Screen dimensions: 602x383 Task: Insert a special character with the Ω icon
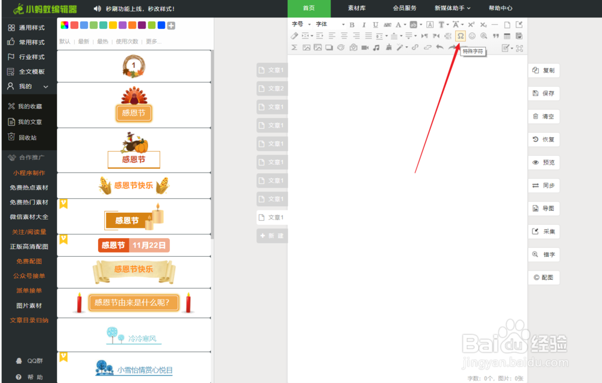(x=461, y=35)
